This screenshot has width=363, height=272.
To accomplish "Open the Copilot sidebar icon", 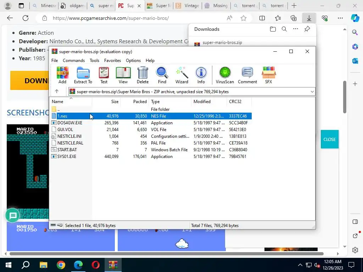I will (x=355, y=18).
